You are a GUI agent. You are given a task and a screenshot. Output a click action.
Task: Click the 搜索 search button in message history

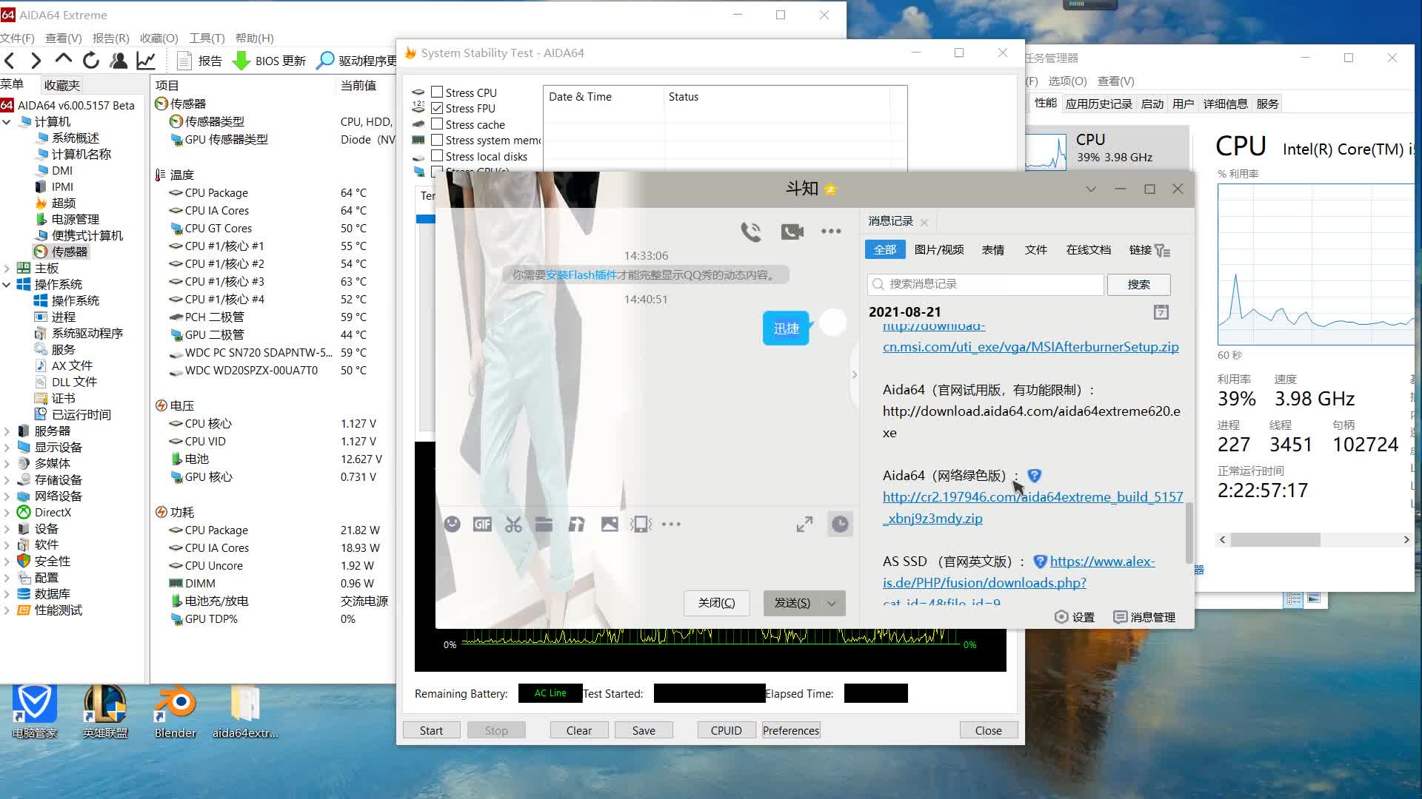1139,284
